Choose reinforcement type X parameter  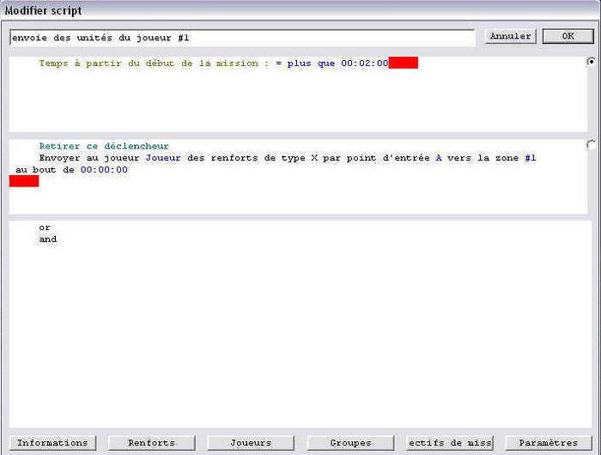tap(314, 158)
